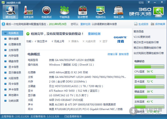Open the 电脑优化 computer optimization icon
Screen dimensions: 167x119
[100, 12]
